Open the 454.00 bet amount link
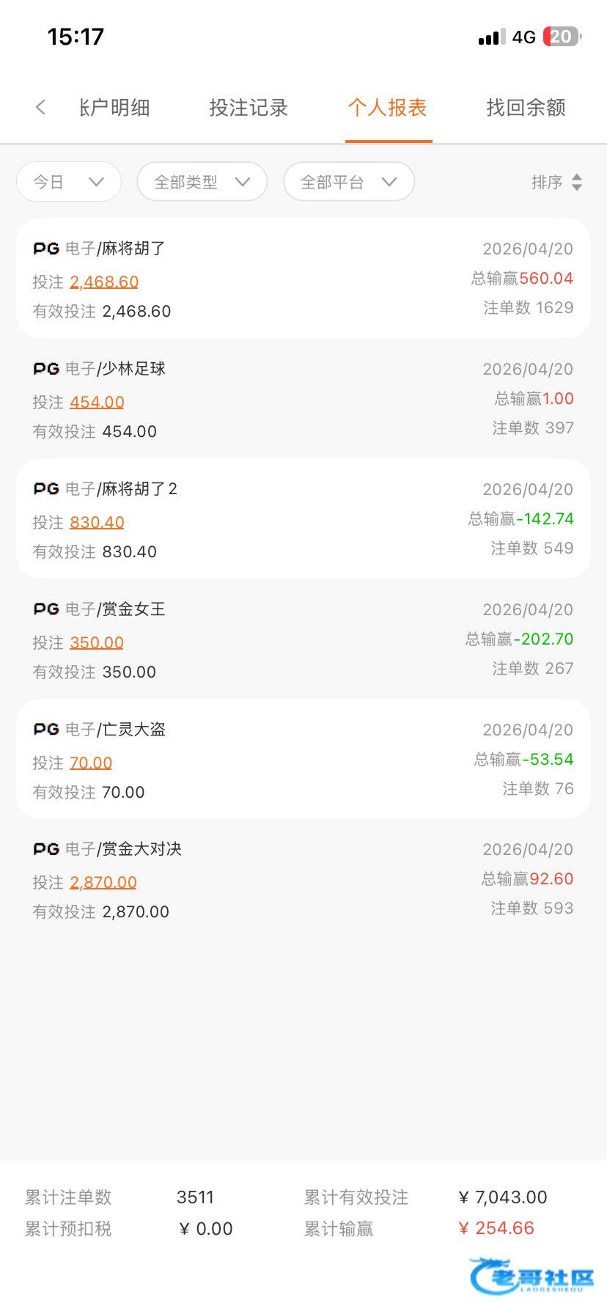 97,402
